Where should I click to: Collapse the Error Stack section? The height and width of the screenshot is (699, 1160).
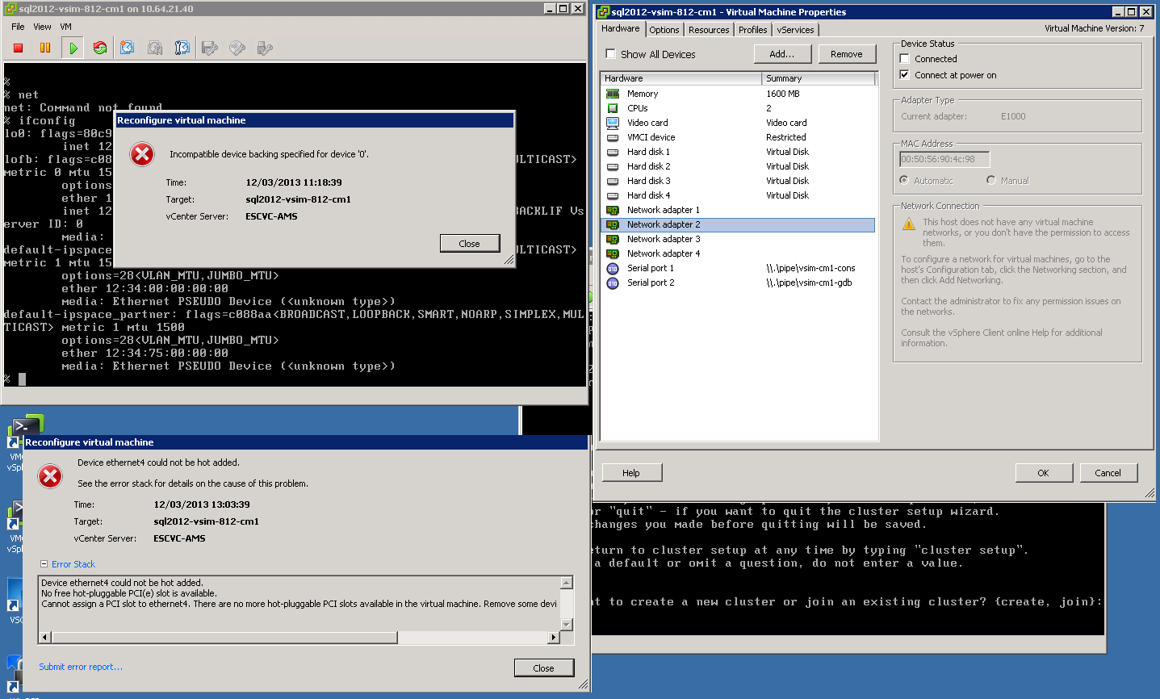(x=44, y=564)
